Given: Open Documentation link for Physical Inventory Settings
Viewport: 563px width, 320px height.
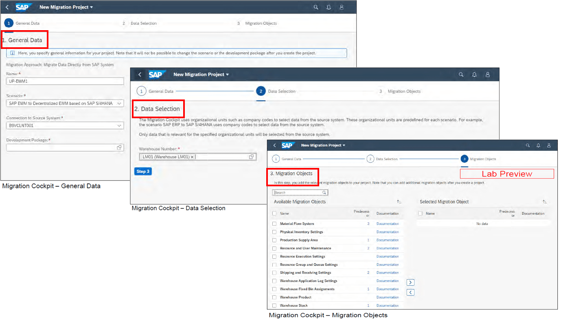Looking at the screenshot, I should pos(388,232).
